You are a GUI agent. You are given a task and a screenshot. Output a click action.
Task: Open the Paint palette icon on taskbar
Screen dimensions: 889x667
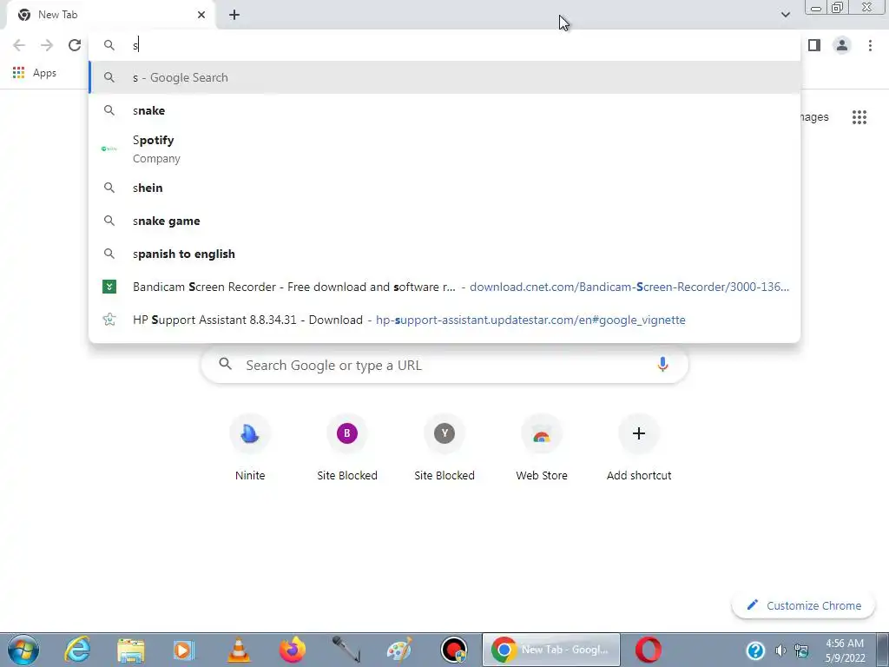[399, 650]
